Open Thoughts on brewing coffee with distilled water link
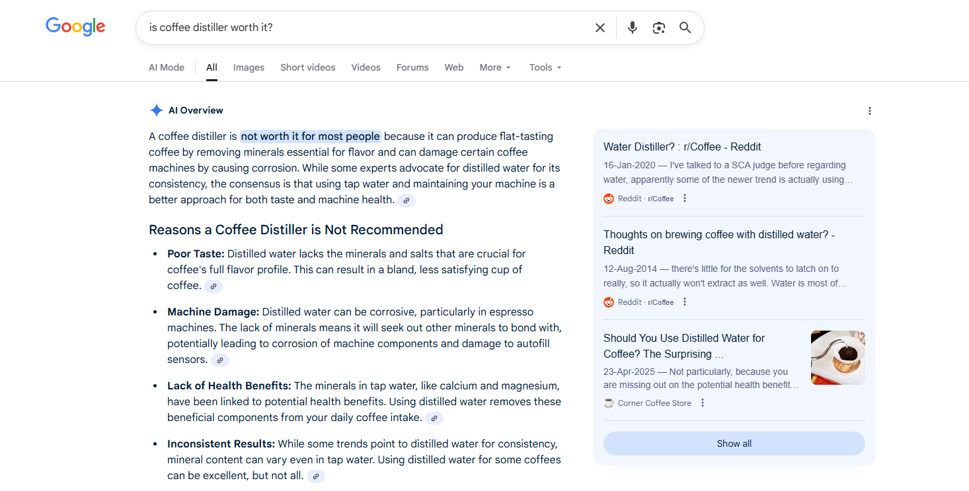This screenshot has height=491, width=969. coord(719,242)
